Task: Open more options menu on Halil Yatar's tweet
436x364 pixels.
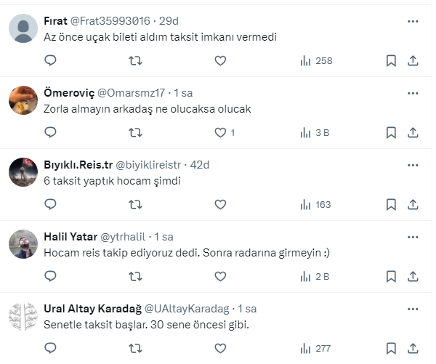Action: coord(413,237)
